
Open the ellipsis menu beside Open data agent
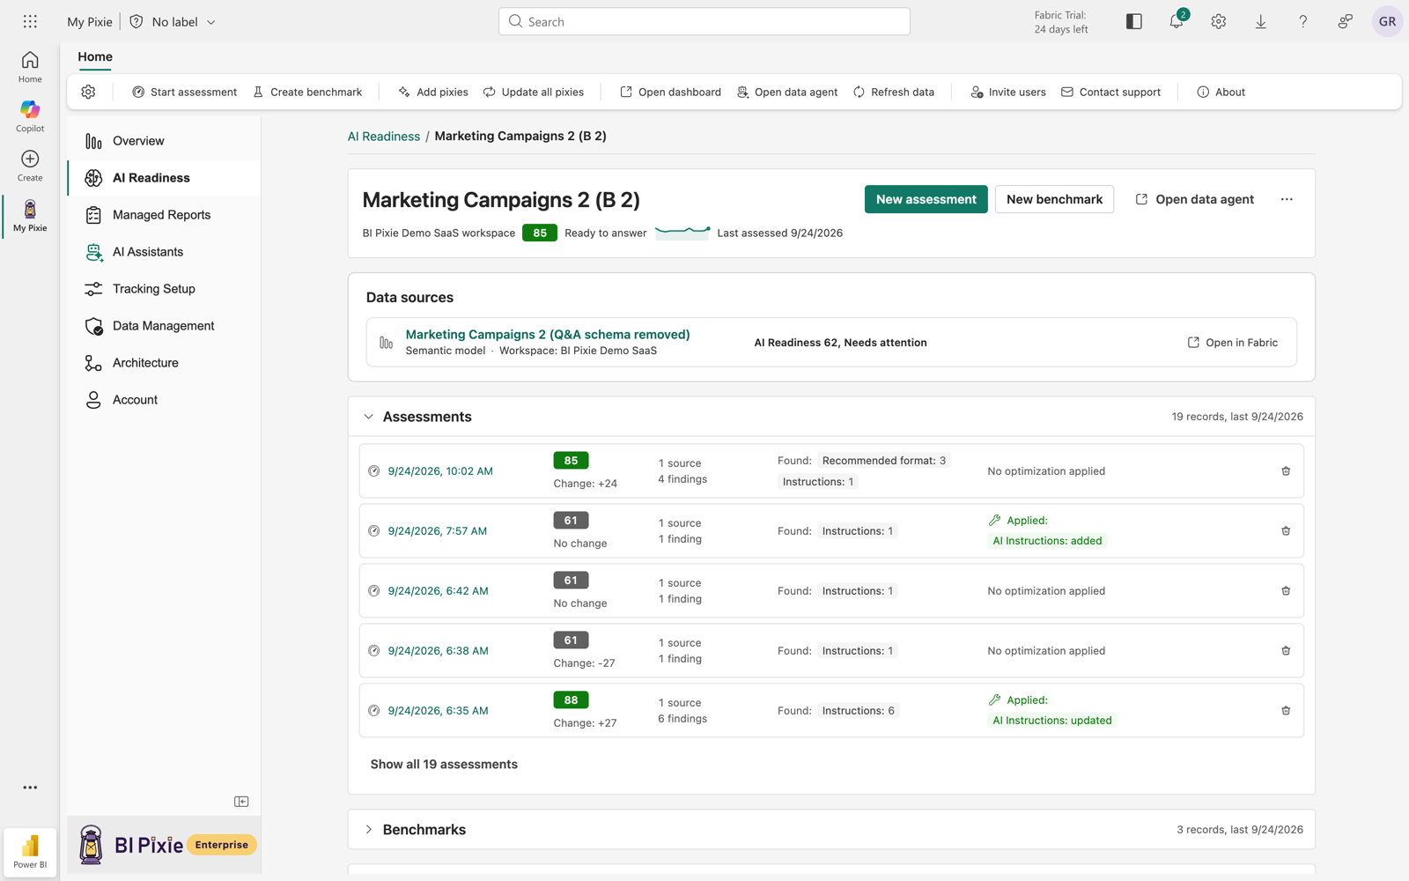click(x=1287, y=199)
